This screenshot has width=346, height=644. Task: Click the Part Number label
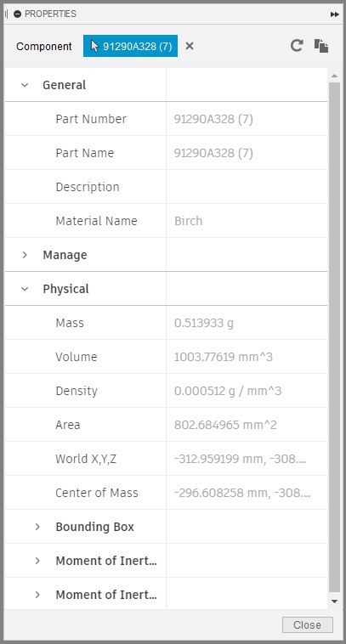pos(91,119)
